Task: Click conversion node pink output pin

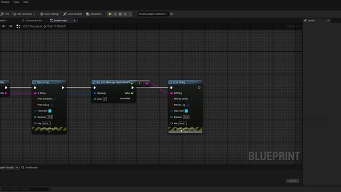Action: [x=147, y=83]
